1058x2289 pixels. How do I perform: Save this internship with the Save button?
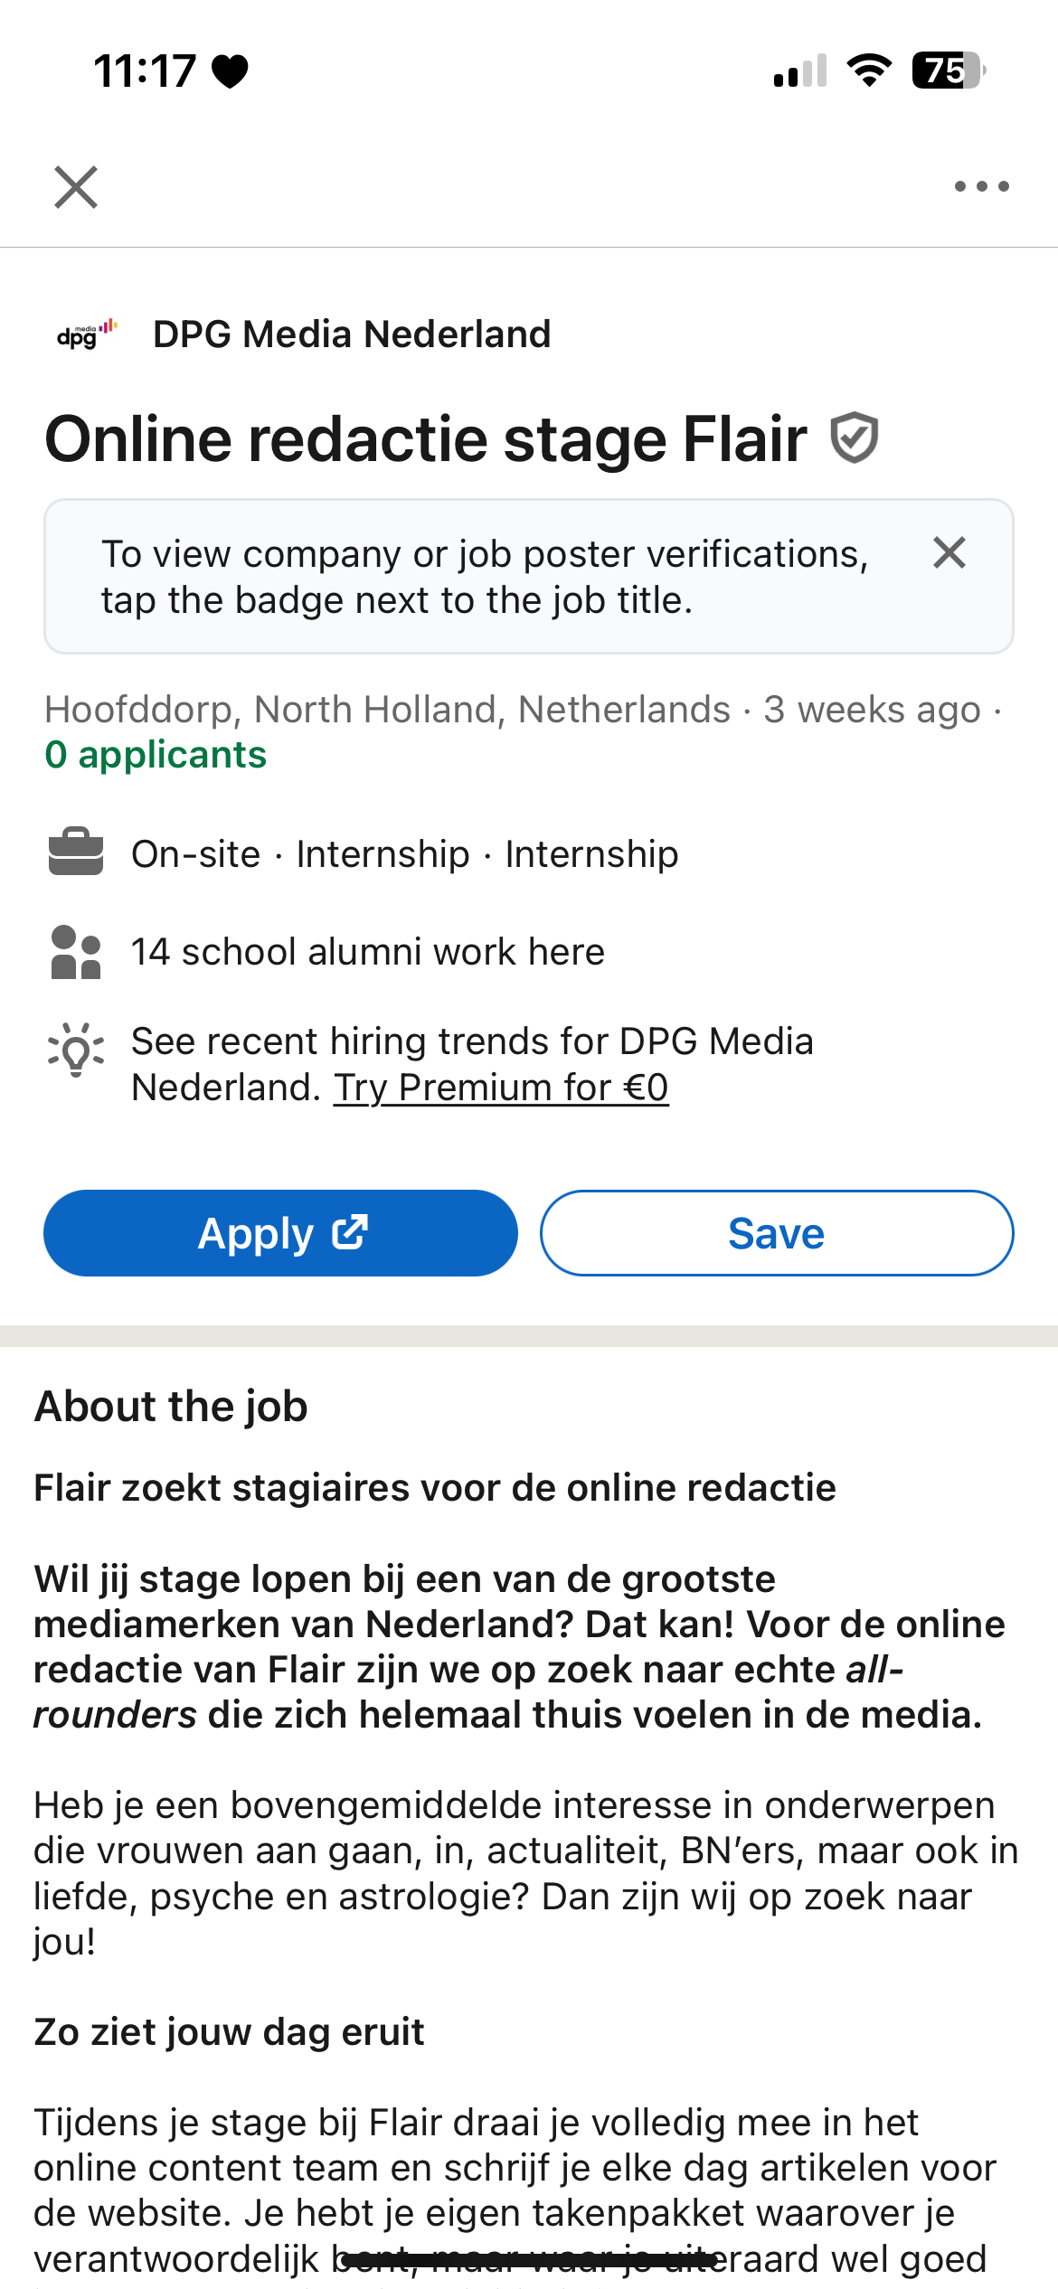tap(776, 1233)
